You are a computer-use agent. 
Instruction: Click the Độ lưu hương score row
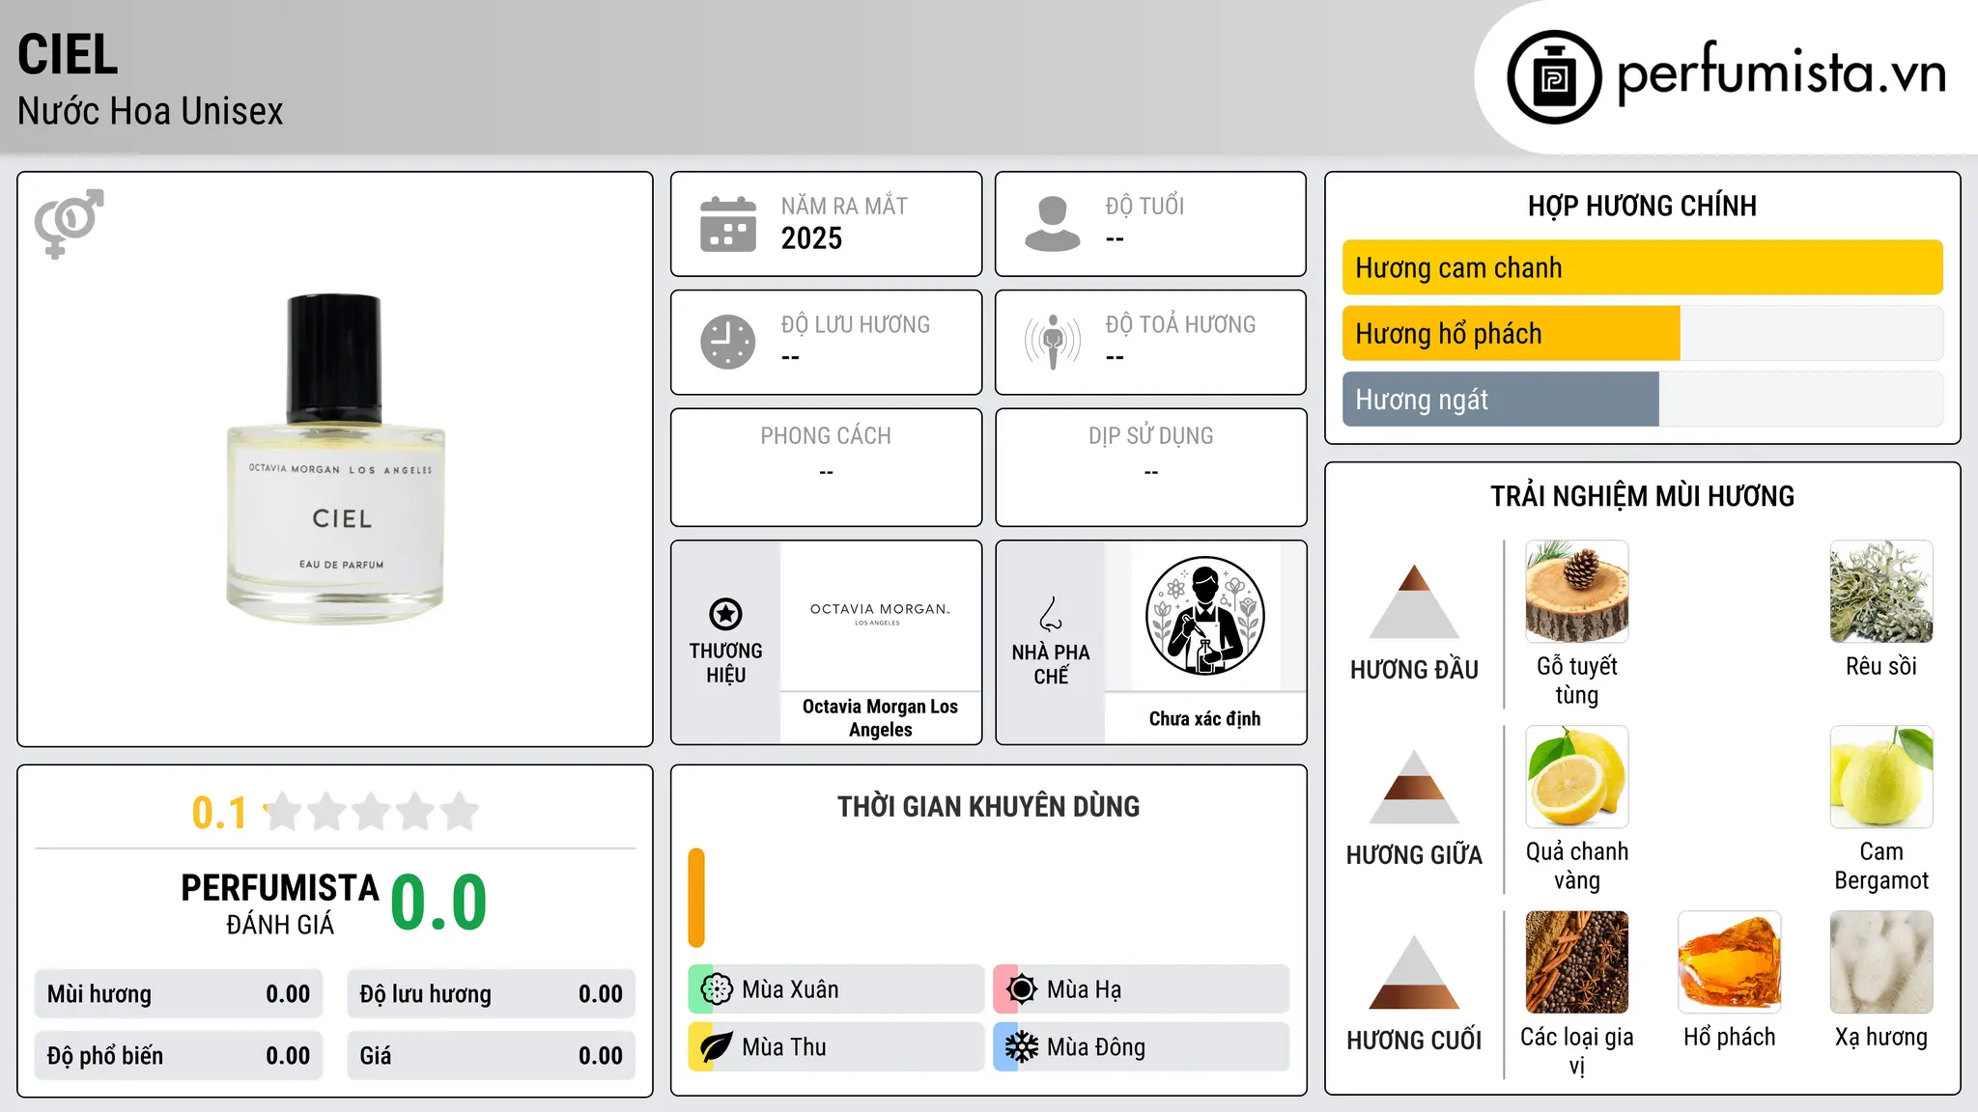[x=491, y=994]
